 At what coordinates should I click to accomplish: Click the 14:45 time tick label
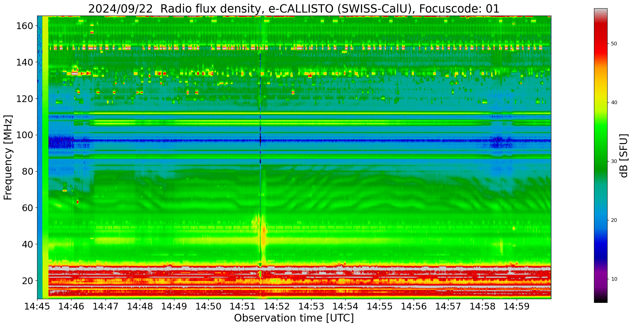click(x=37, y=306)
